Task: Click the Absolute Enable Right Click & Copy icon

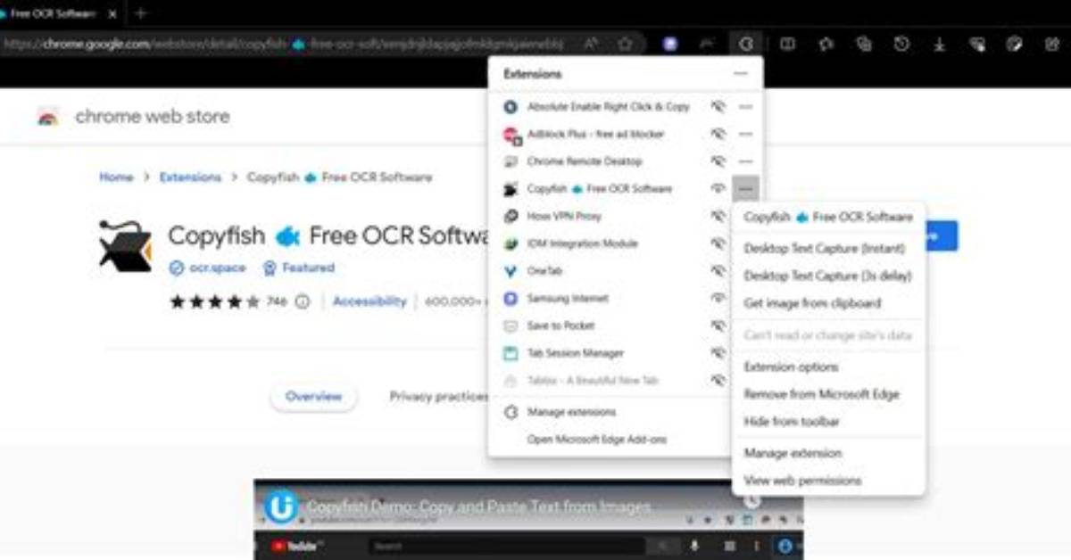Action: pos(511,107)
